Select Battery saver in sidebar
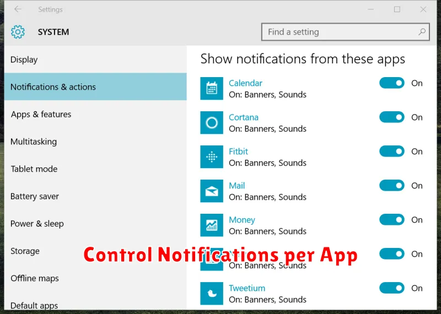The image size is (441, 314). coord(95,196)
